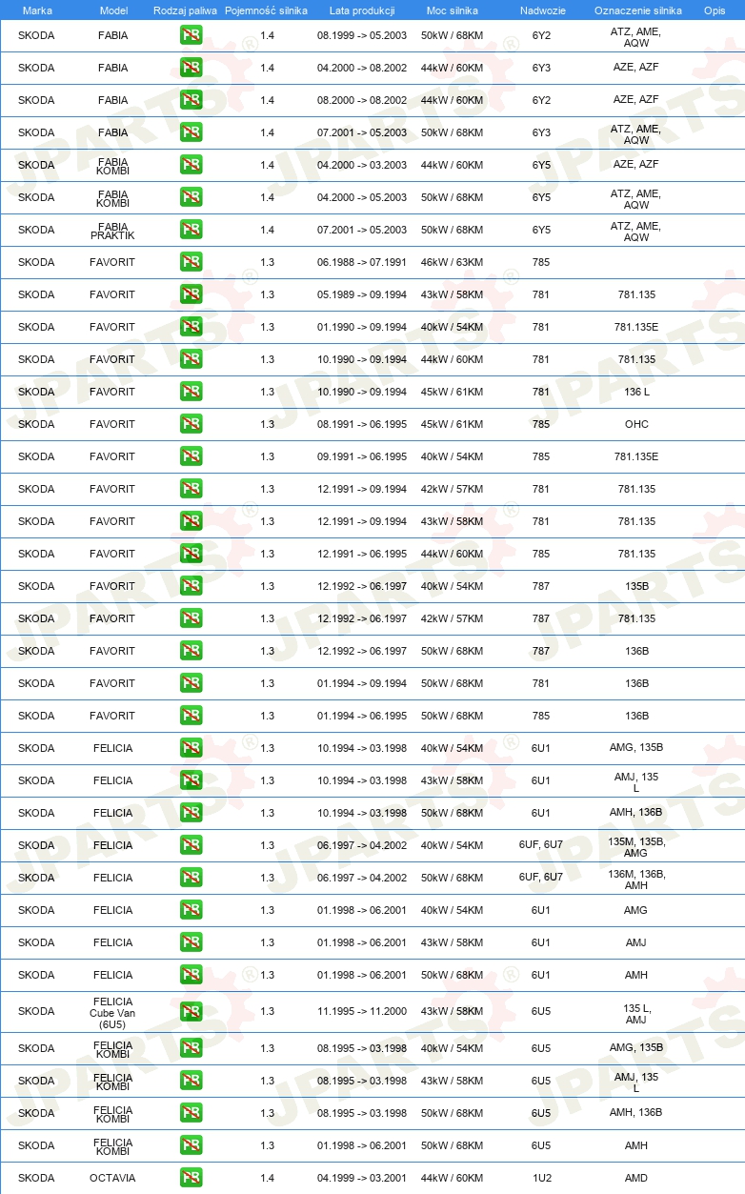Click the 'Lata produkcji' column header
The width and height of the screenshot is (745, 1194).
tap(362, 10)
